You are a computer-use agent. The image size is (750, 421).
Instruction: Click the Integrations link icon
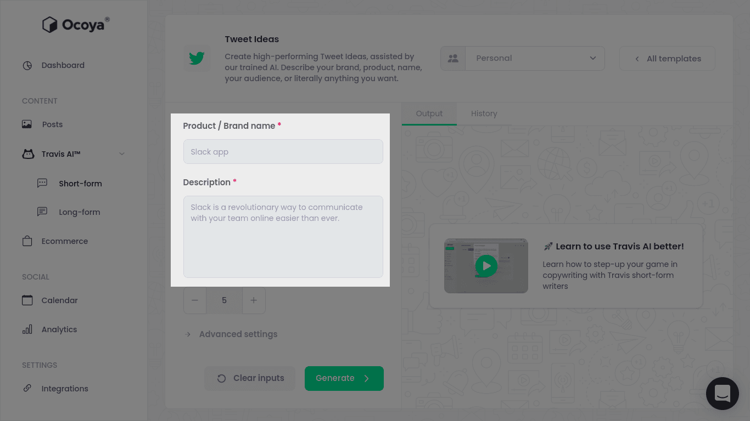27,388
